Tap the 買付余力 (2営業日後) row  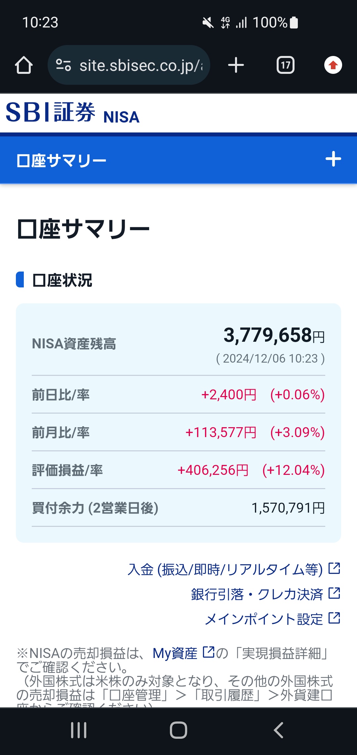pyautogui.click(x=178, y=508)
